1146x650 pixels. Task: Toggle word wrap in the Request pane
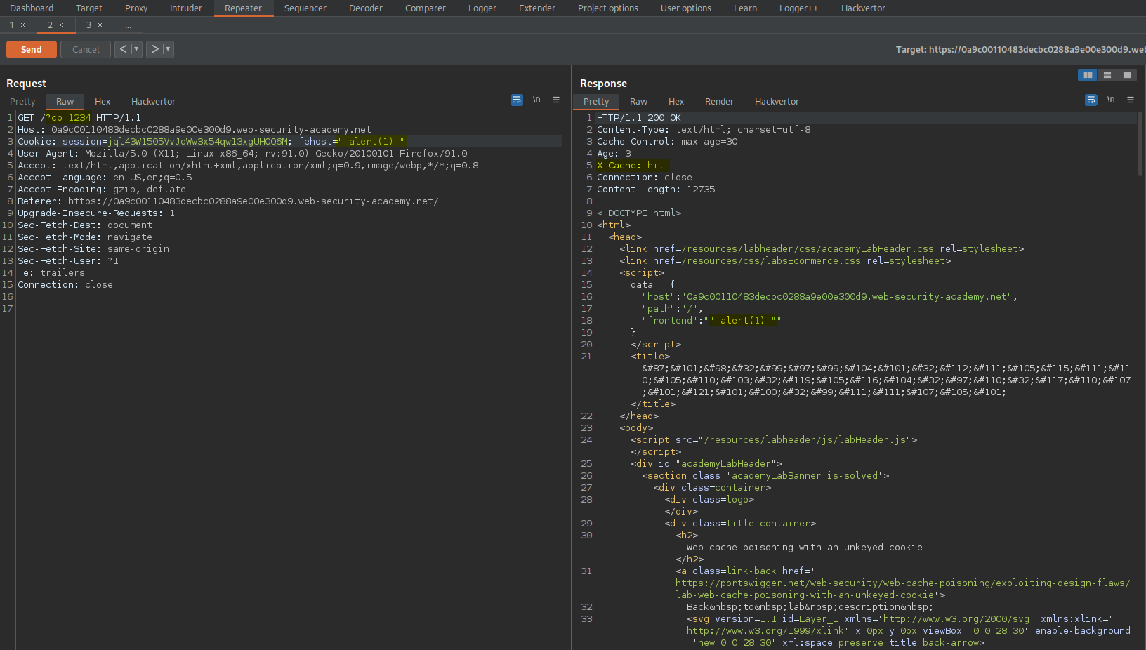517,100
